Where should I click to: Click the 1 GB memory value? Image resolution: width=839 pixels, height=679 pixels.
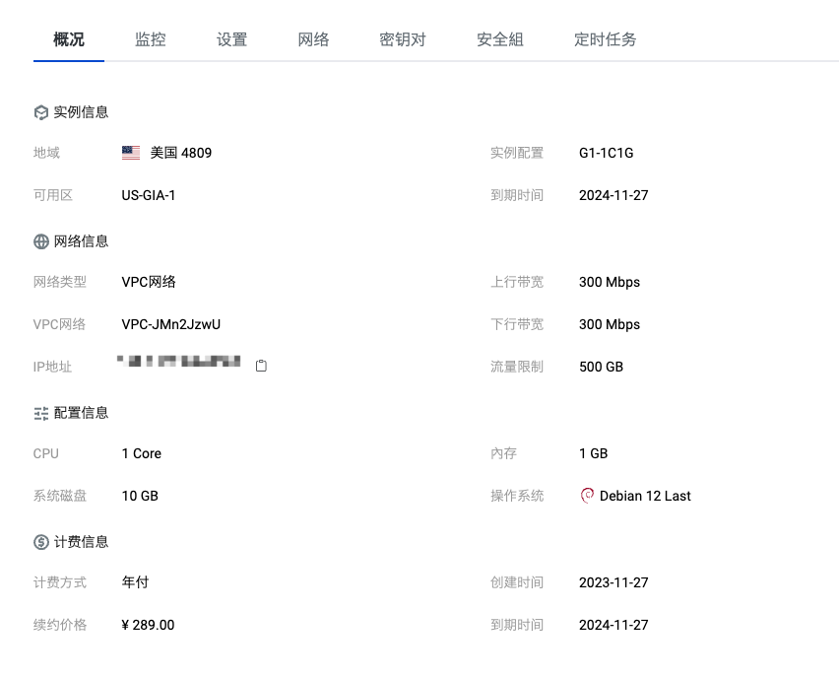[x=594, y=453]
